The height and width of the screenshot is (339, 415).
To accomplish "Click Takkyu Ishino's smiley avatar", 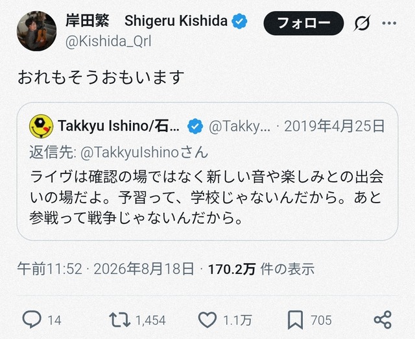I will coord(41,126).
